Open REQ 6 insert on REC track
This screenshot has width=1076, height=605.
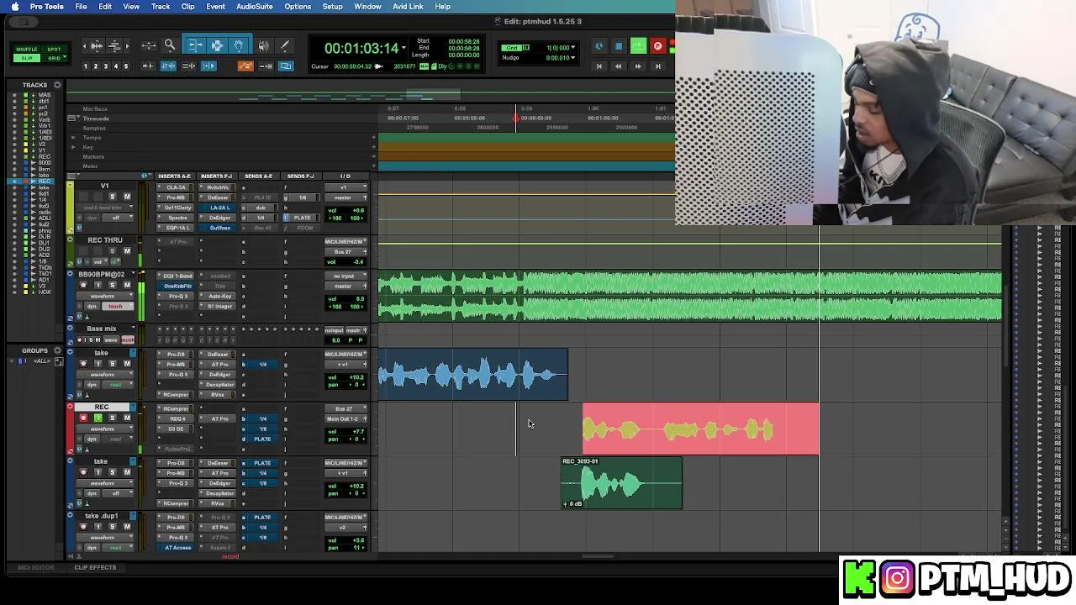coord(176,418)
